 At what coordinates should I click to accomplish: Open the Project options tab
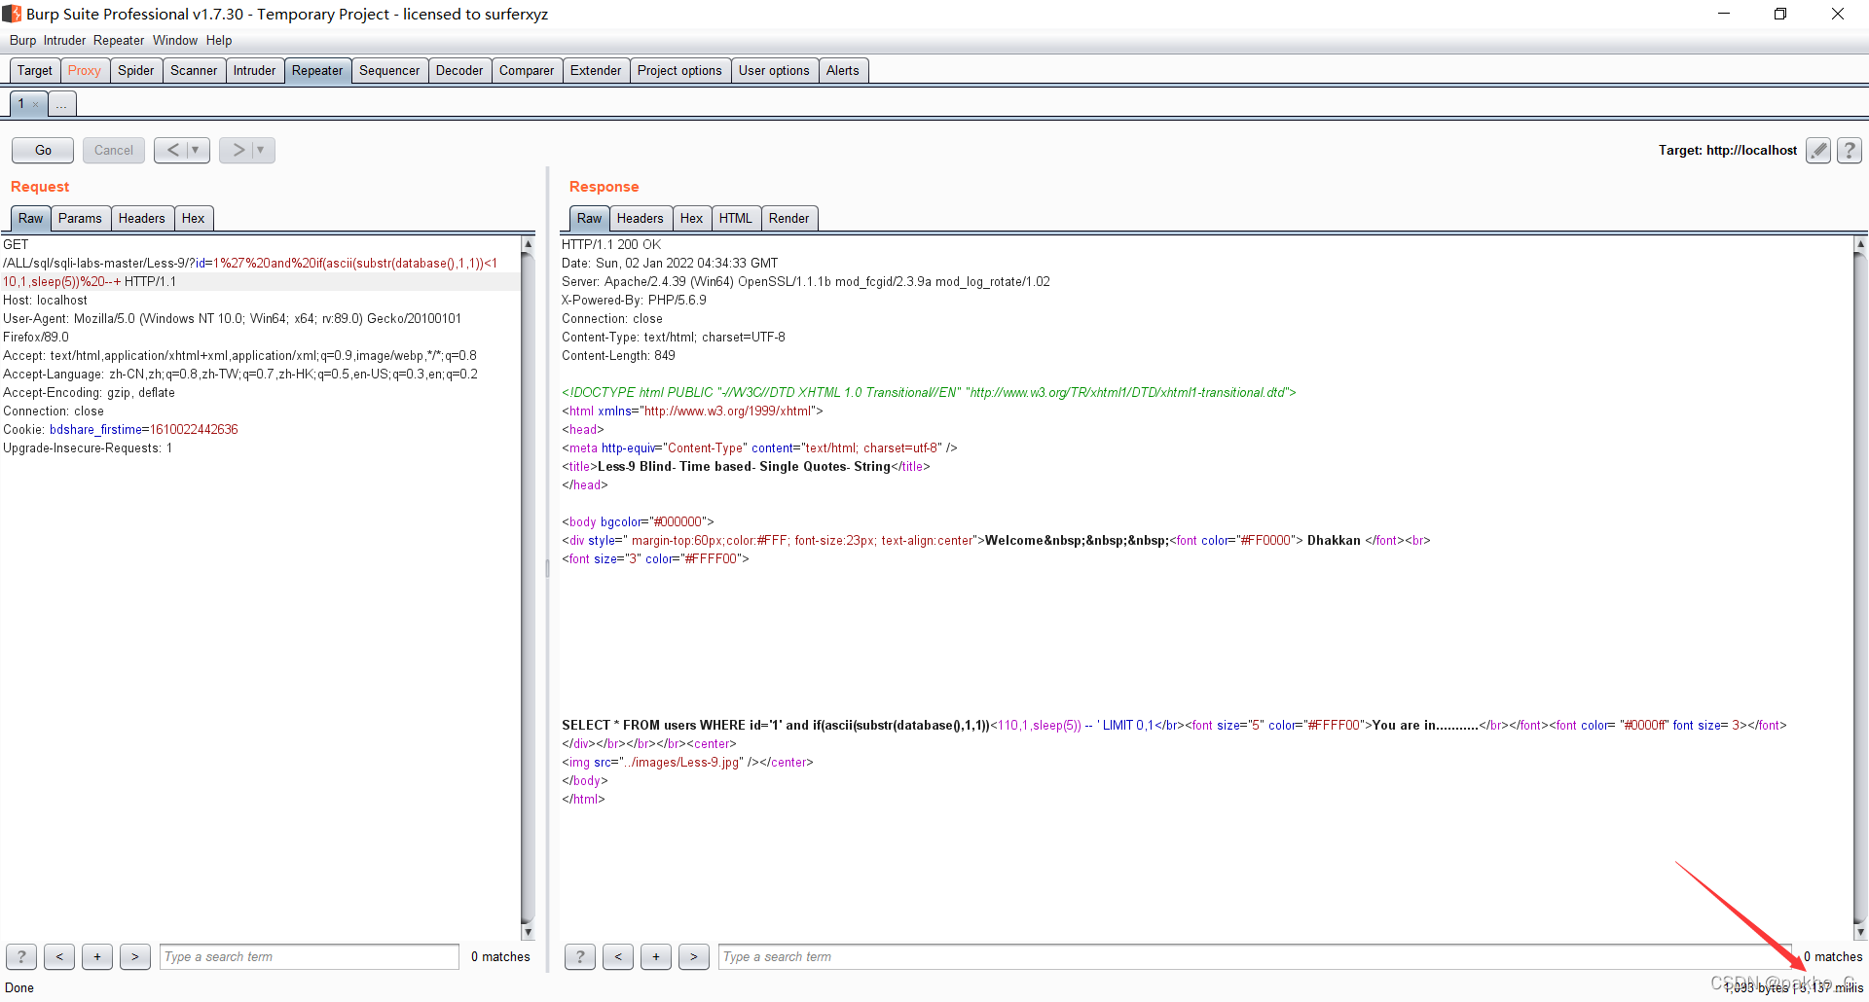coord(679,70)
